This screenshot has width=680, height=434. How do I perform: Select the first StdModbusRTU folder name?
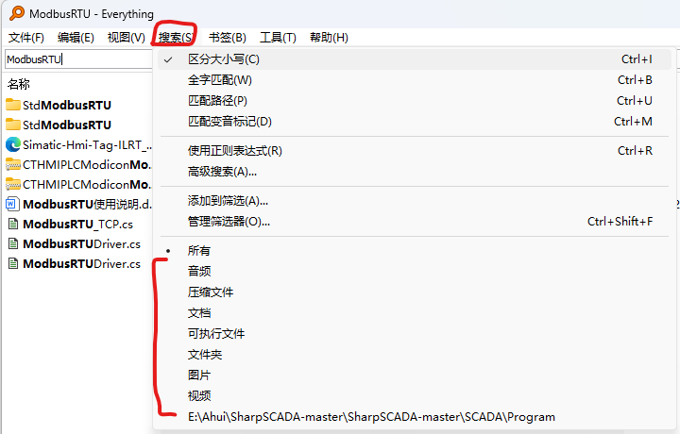[x=67, y=105]
